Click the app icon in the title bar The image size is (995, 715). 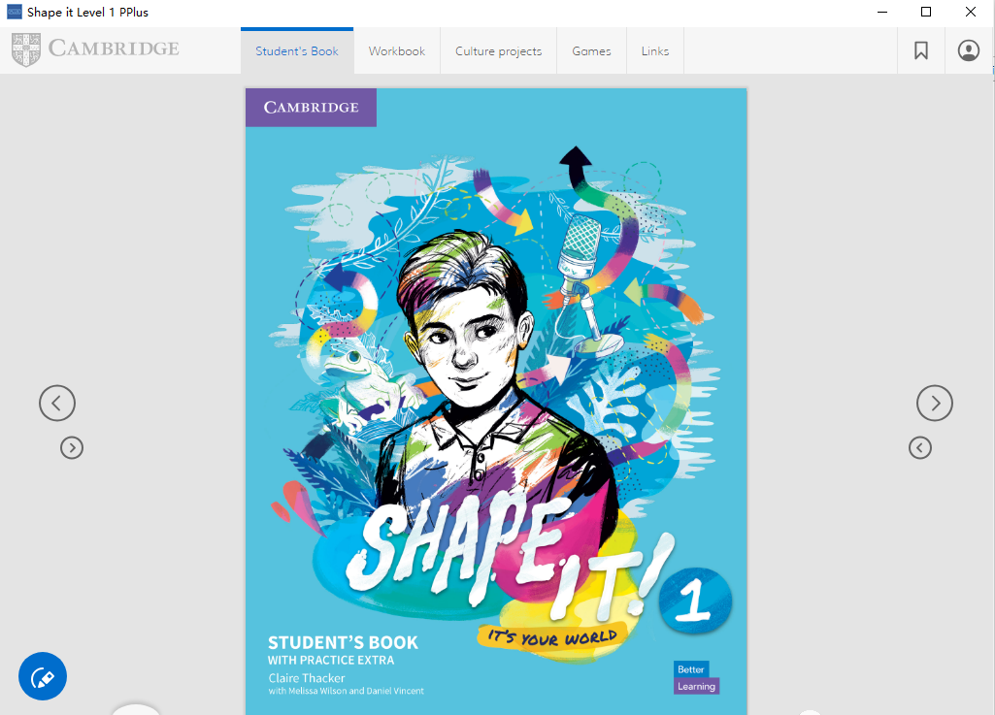point(14,12)
